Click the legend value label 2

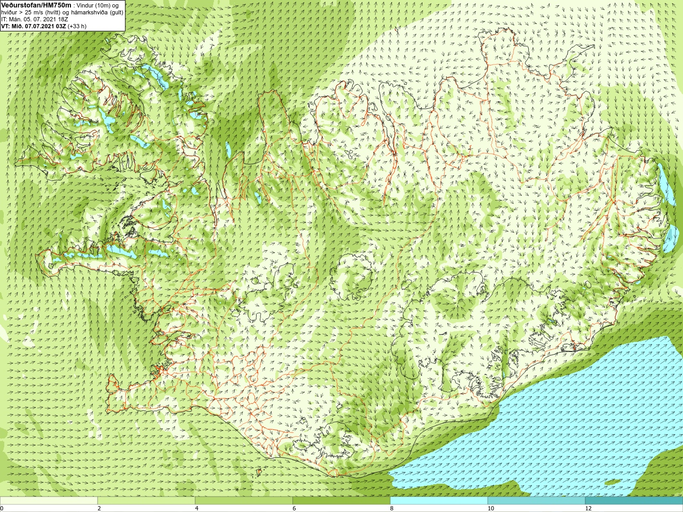click(99, 508)
